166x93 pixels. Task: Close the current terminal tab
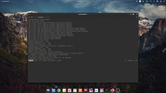tap(32, 17)
